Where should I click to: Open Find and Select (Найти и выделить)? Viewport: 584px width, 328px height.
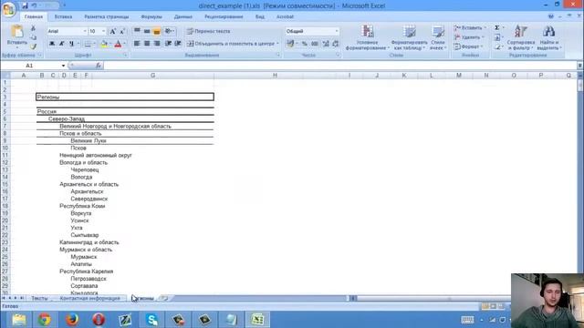coord(549,37)
